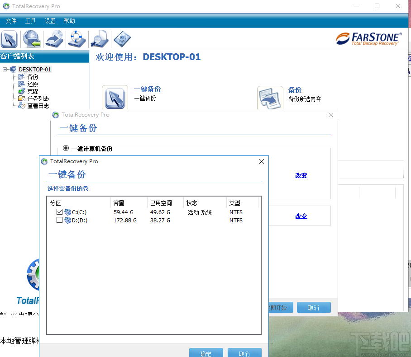Collapse the DESKTOP-01 tree node
The width and height of the screenshot is (411, 357).
(4, 69)
